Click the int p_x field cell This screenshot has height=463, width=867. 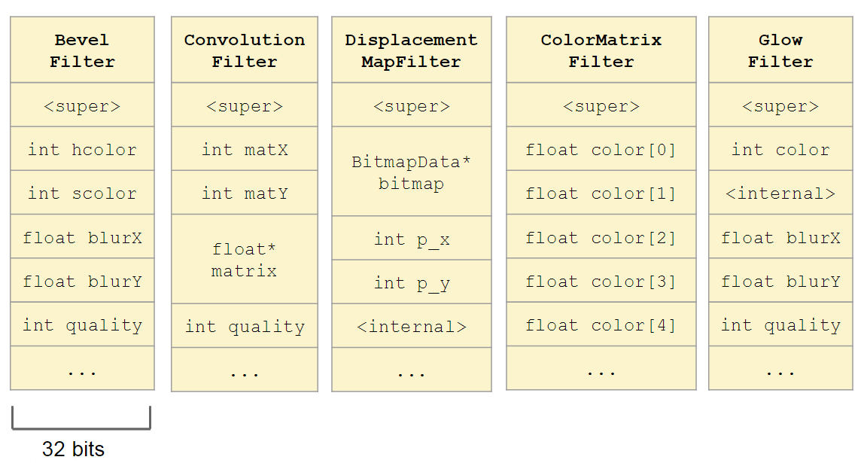pyautogui.click(x=412, y=239)
